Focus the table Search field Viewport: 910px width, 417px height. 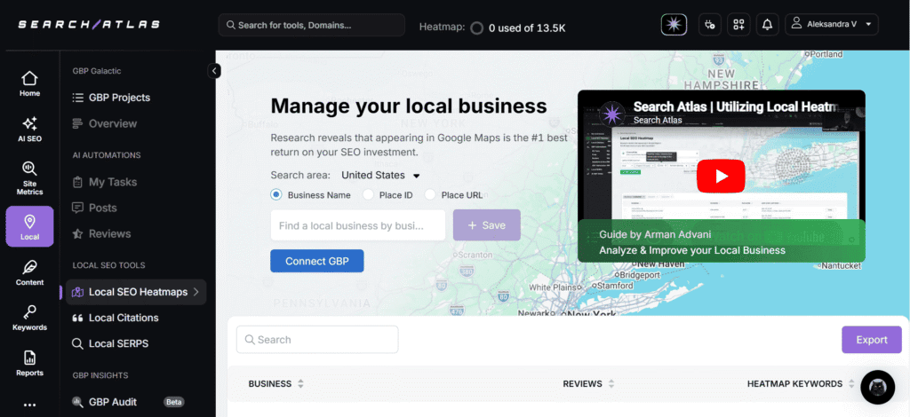pos(317,340)
